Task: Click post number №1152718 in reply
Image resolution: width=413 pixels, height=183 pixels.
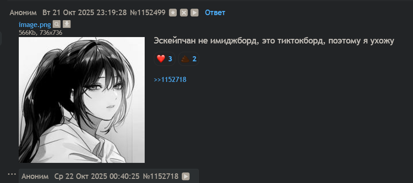Action: pos(161,177)
